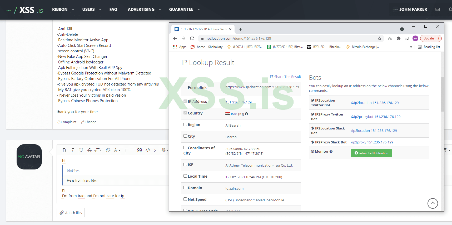Open the media control icon in Chrome toolbar
This screenshot has width=452, height=225.
point(407,38)
